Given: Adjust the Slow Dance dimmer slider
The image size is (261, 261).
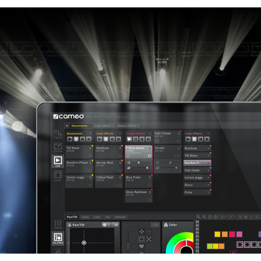Looking at the screenshot, I should (139, 162).
